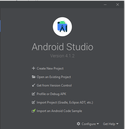Click the icon beside Profile or Debug APK

34,94
